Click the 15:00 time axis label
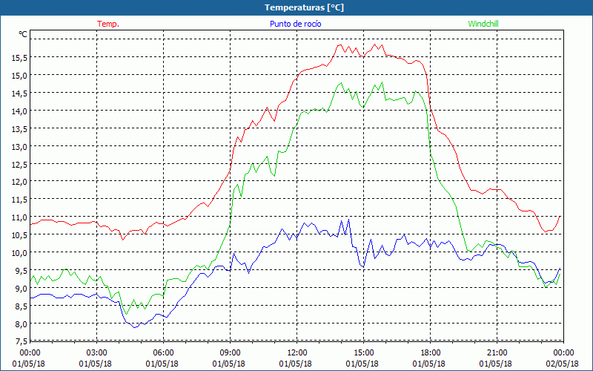This screenshot has width=593, height=371. click(363, 353)
